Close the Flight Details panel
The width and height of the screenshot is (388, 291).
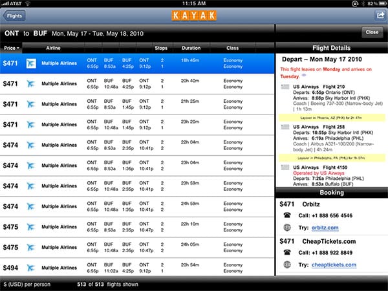372,32
